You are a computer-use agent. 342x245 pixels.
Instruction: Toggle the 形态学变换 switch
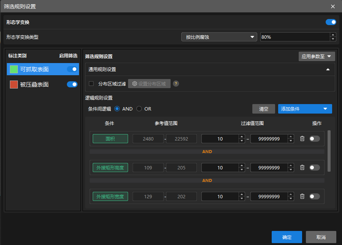coord(331,22)
